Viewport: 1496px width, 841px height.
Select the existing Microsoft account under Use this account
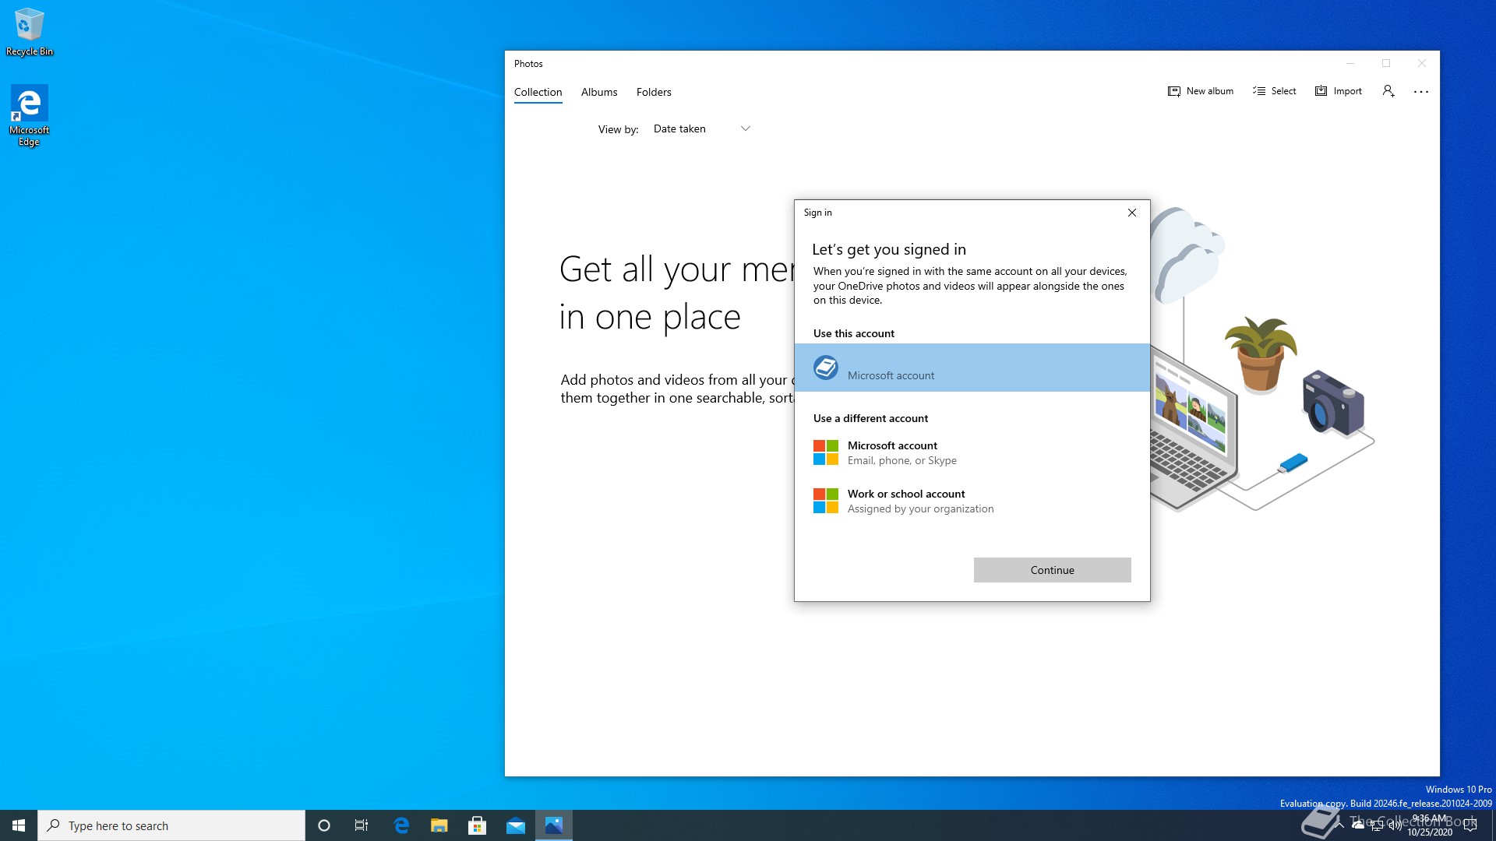[972, 368]
